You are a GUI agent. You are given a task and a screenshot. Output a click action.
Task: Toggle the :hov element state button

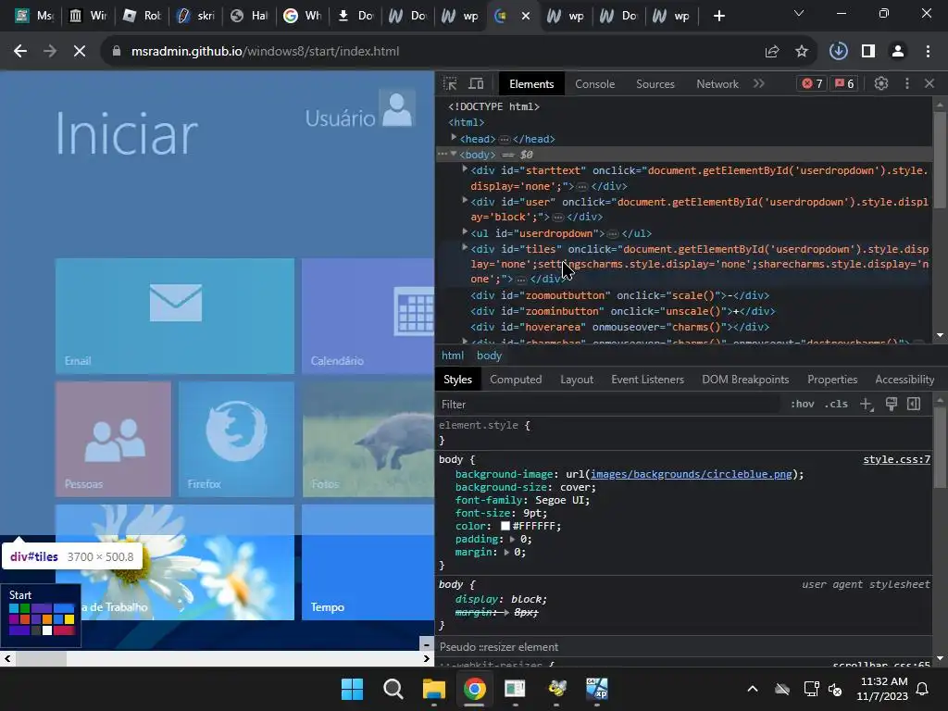coord(803,404)
